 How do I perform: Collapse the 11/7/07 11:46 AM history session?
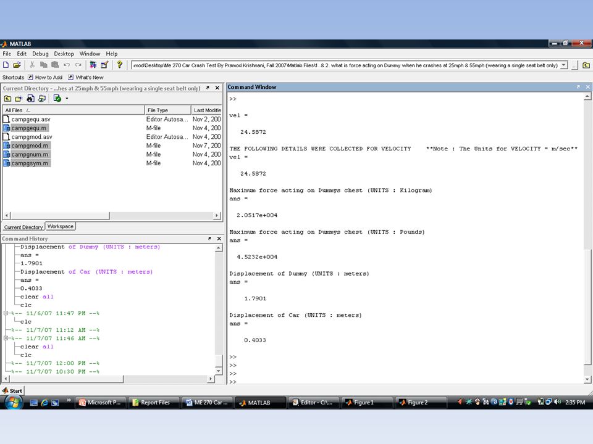pos(6,338)
